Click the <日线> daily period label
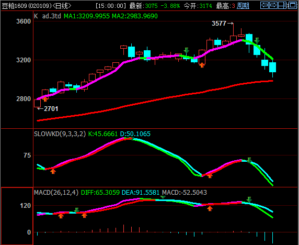The height and width of the screenshot is (245, 299). [x=62, y=6]
